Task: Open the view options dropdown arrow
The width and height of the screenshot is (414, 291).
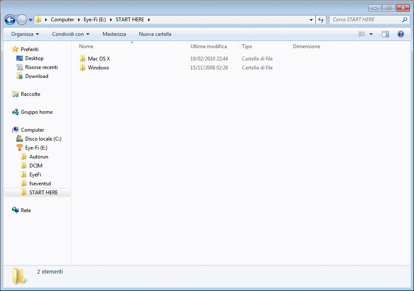Action: (371, 34)
